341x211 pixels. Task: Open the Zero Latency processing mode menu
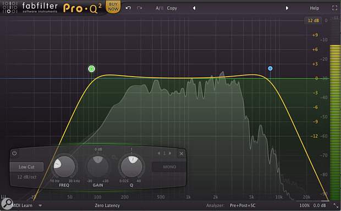(107, 205)
